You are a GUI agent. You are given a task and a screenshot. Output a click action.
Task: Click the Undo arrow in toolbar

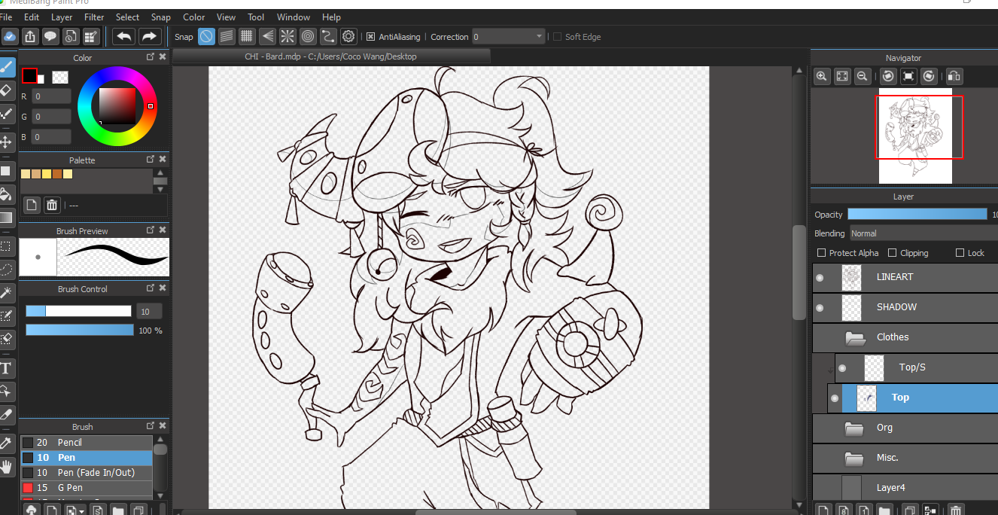tap(124, 36)
